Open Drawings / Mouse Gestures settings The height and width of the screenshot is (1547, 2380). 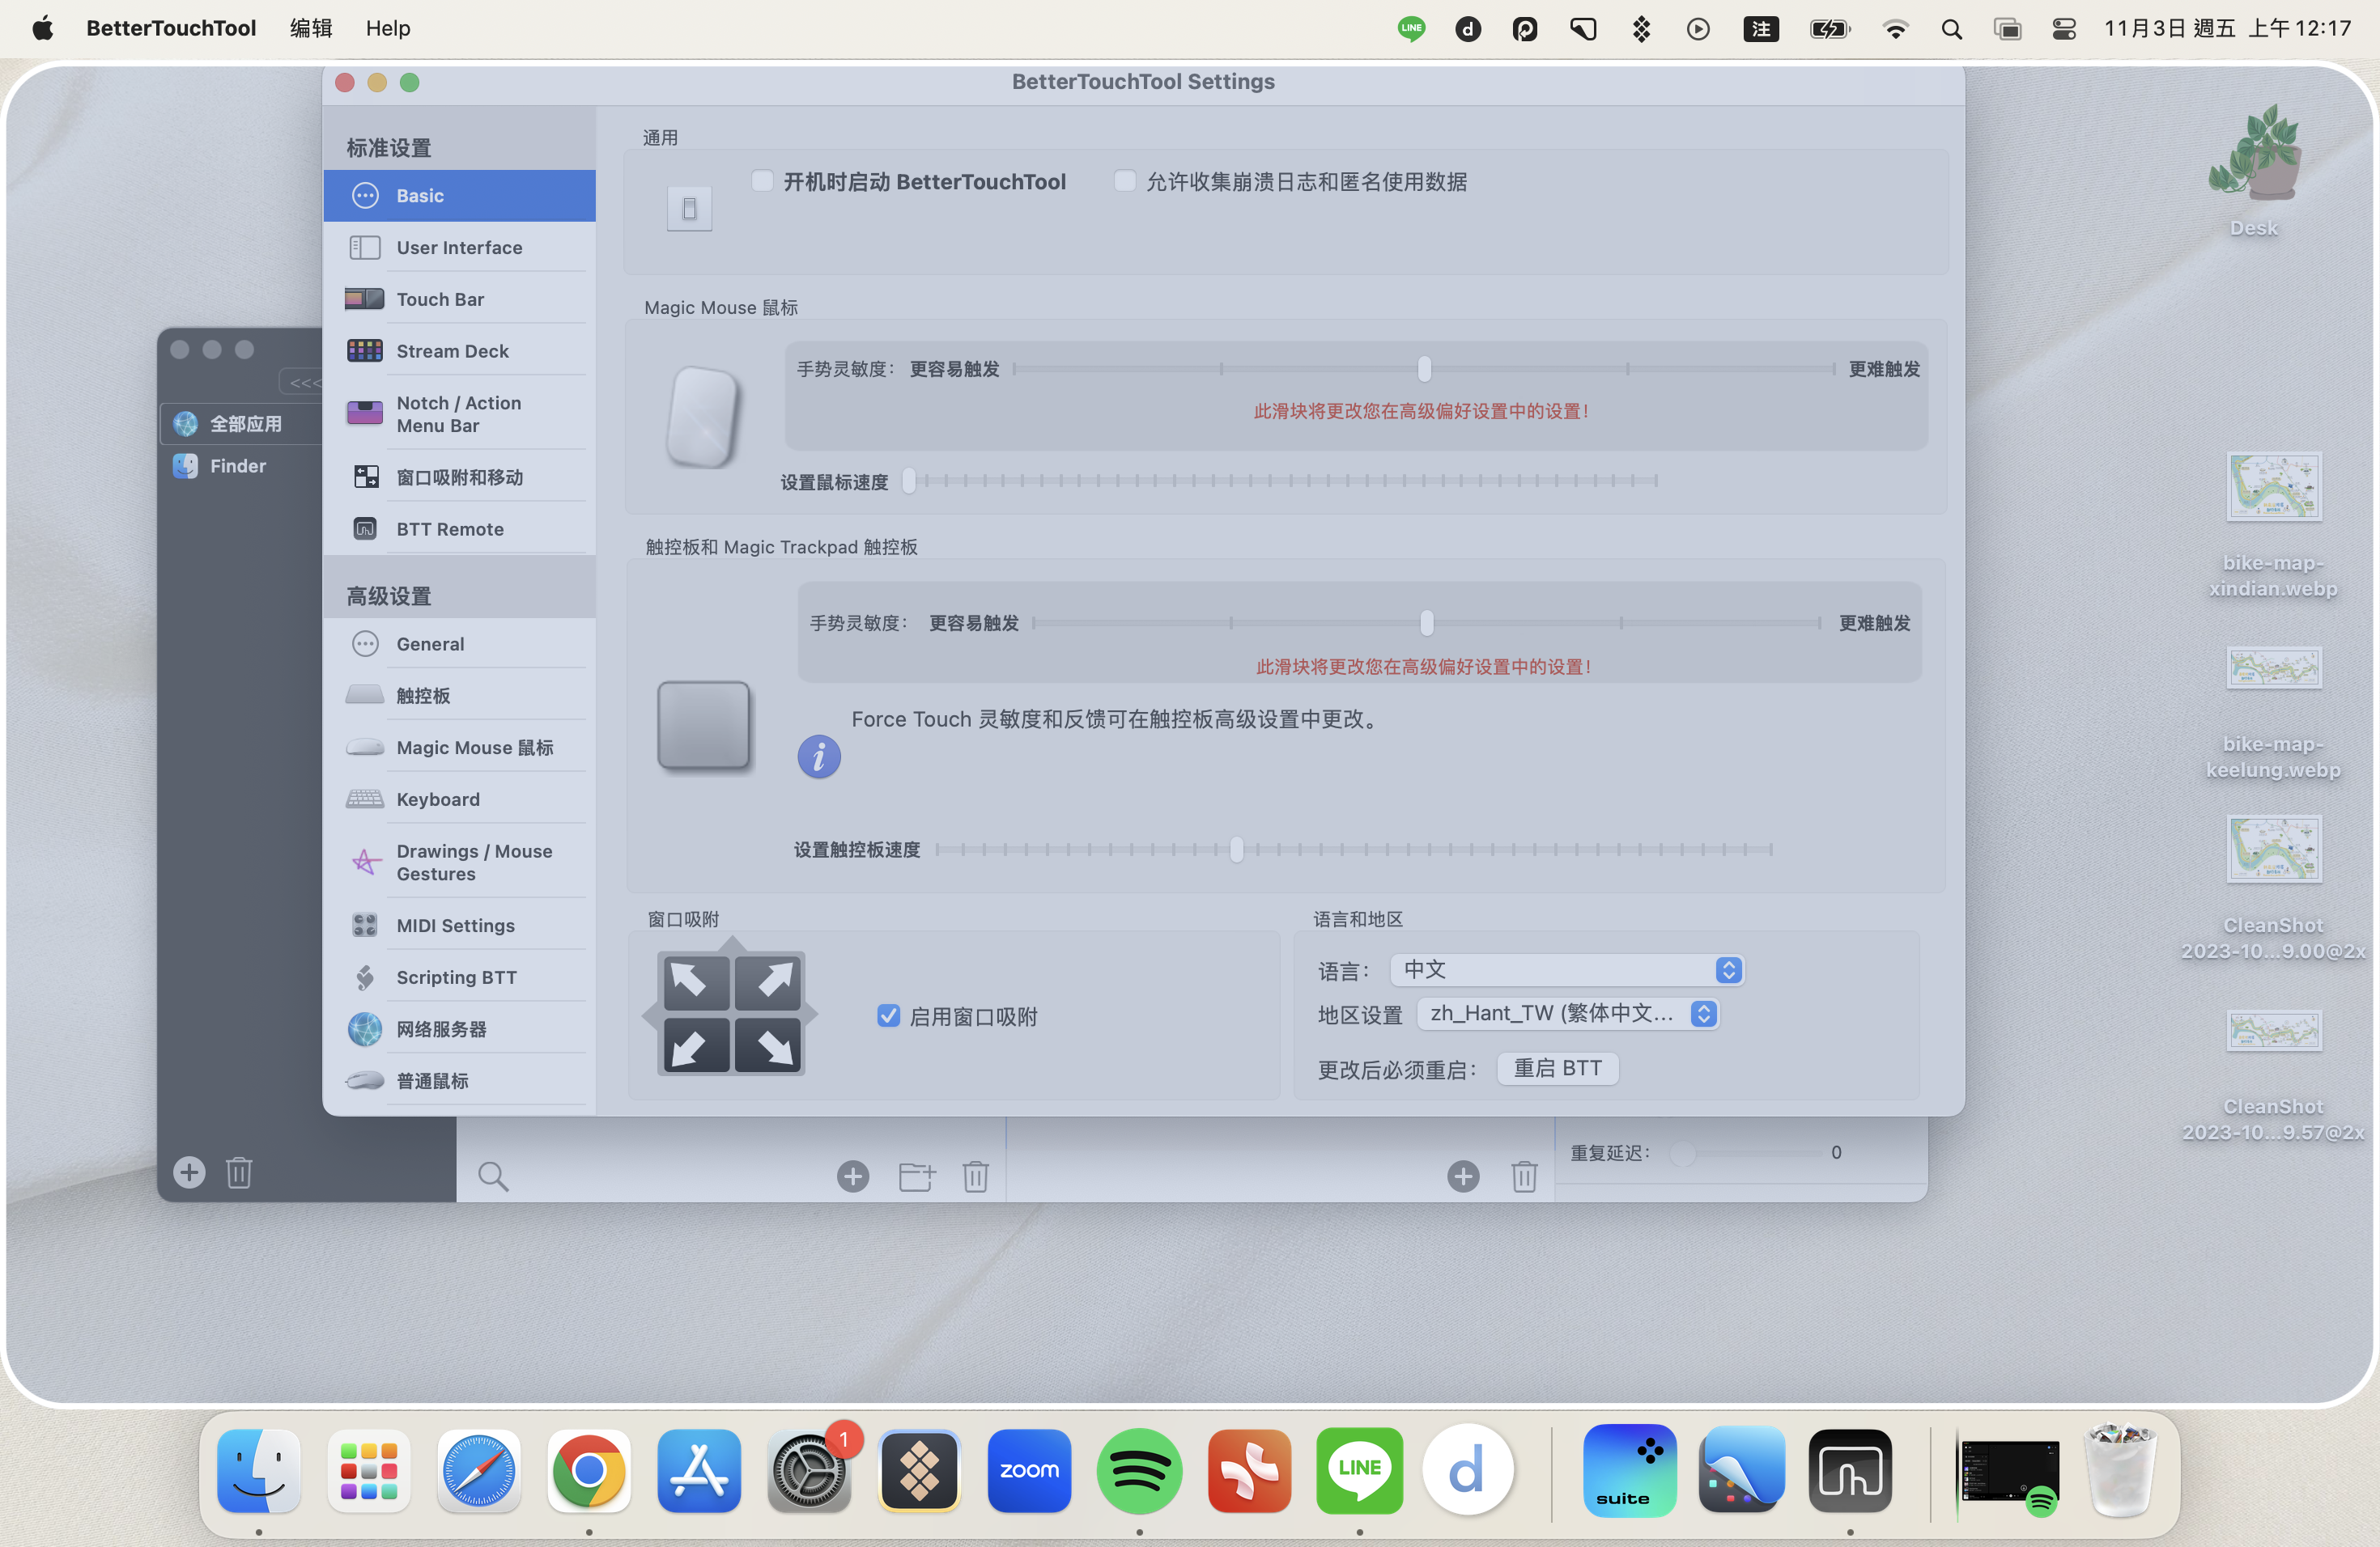click(459, 863)
